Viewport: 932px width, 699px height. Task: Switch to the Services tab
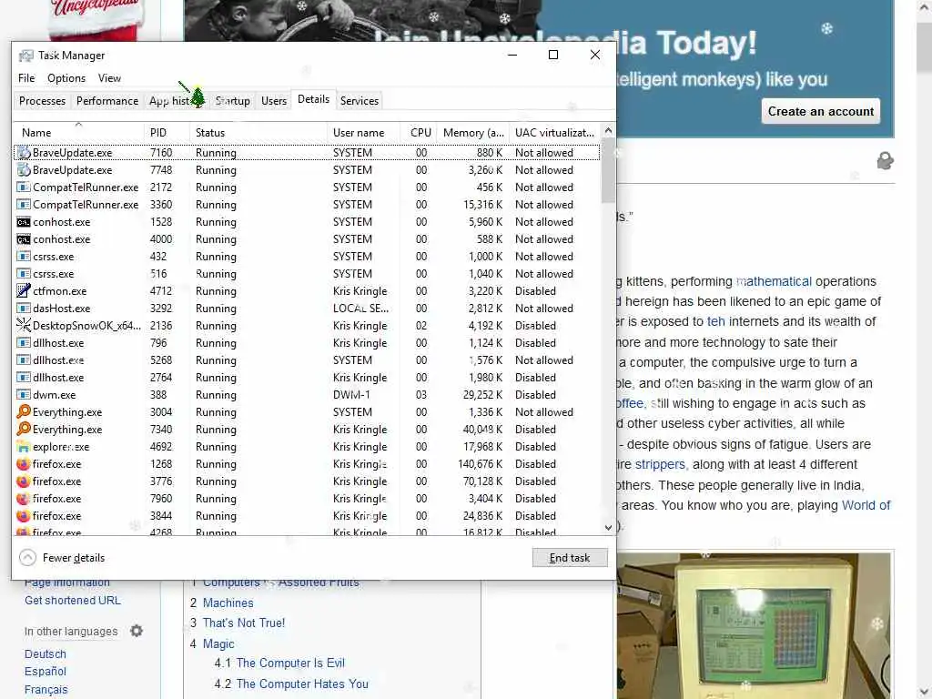pos(359,101)
